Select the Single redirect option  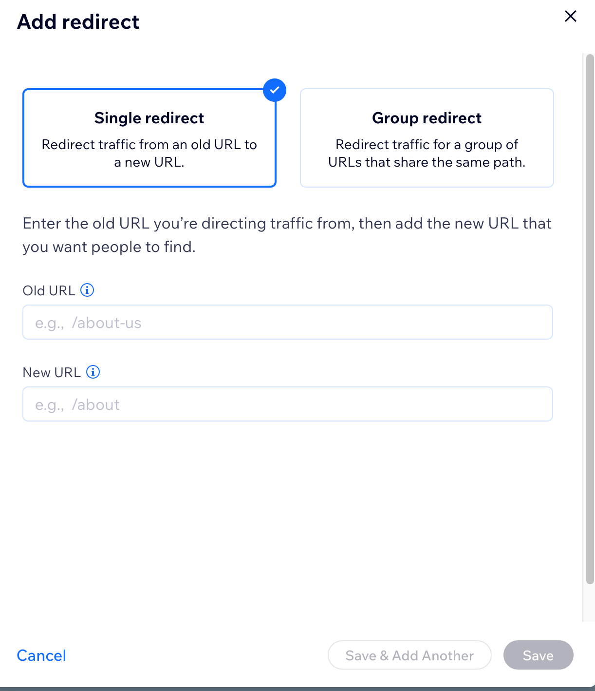(149, 138)
